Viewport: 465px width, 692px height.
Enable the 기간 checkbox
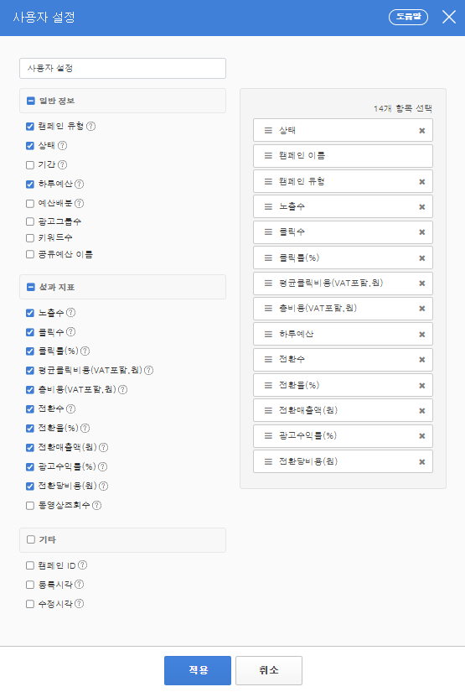click(30, 165)
